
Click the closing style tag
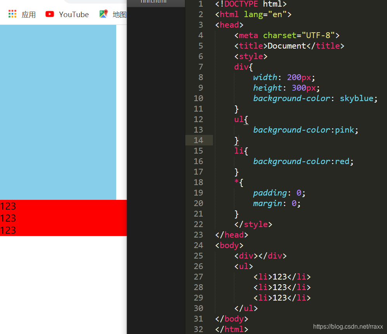pos(253,224)
